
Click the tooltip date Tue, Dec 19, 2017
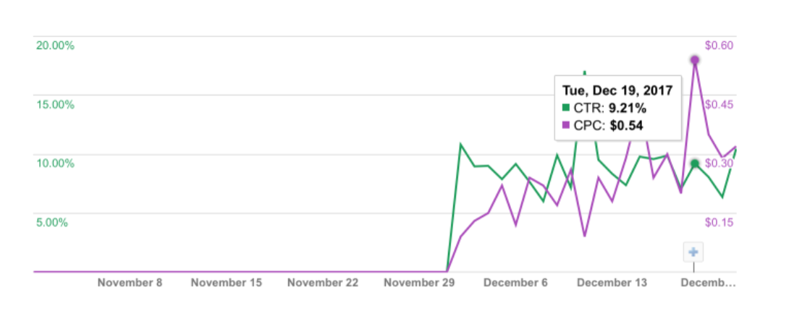point(617,90)
